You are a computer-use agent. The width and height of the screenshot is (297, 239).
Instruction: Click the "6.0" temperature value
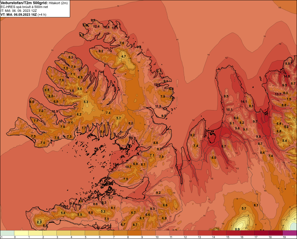tap(51, 96)
